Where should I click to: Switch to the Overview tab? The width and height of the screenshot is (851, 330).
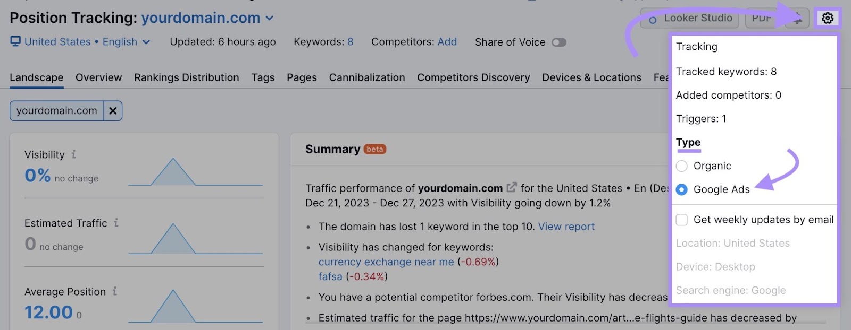[98, 77]
